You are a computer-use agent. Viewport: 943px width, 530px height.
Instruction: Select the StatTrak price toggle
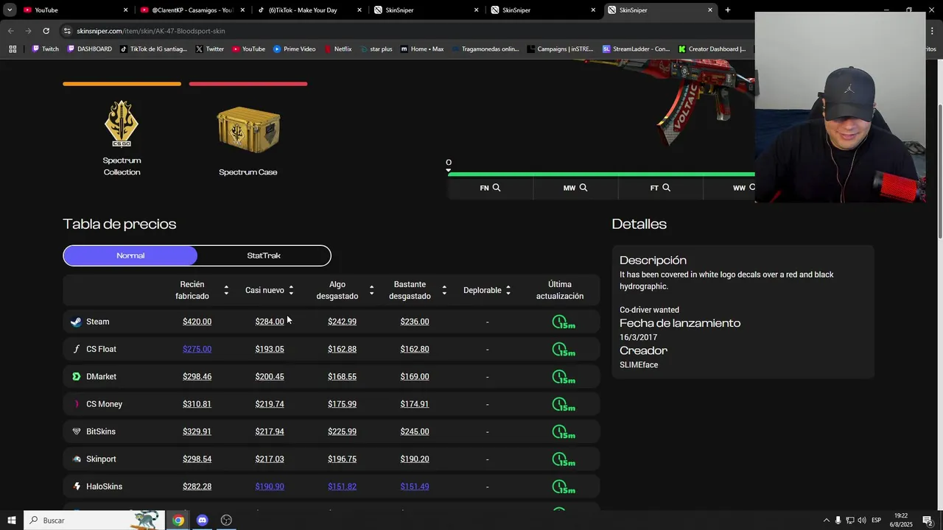coord(264,255)
